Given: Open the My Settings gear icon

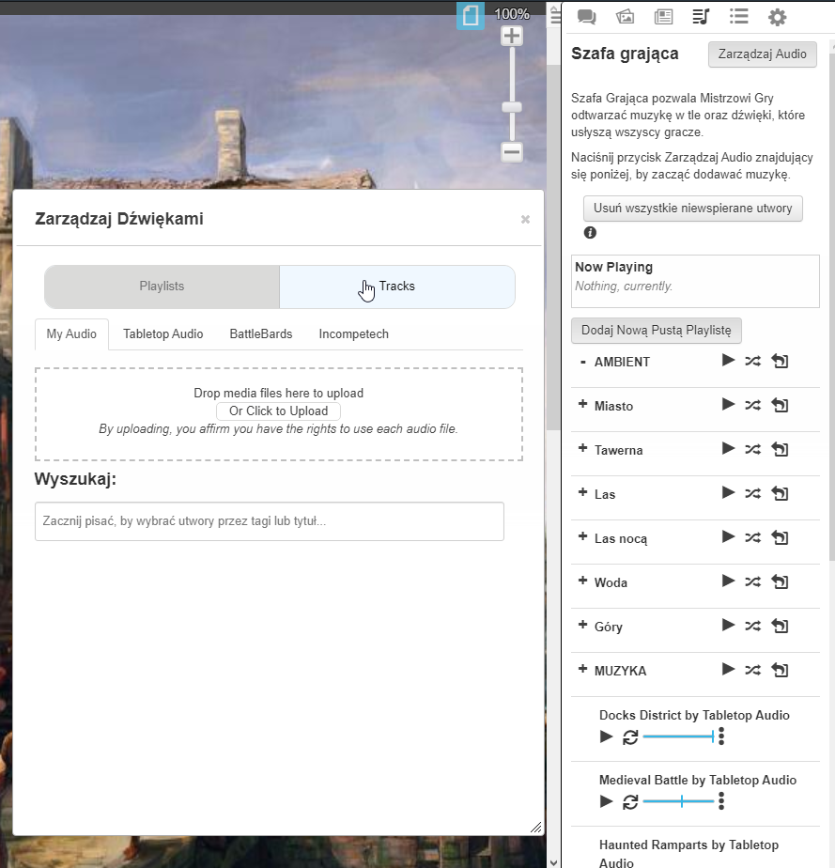Looking at the screenshot, I should coord(777,17).
